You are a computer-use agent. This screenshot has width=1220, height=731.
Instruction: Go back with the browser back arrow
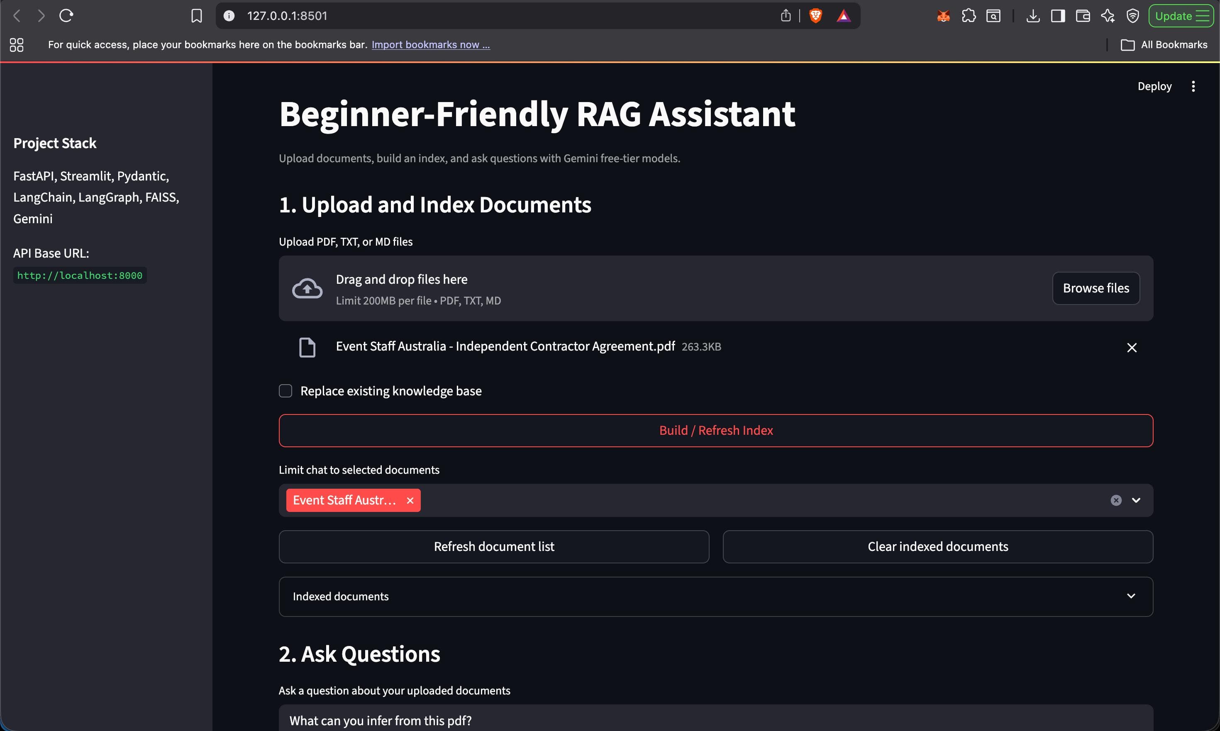coord(17,16)
